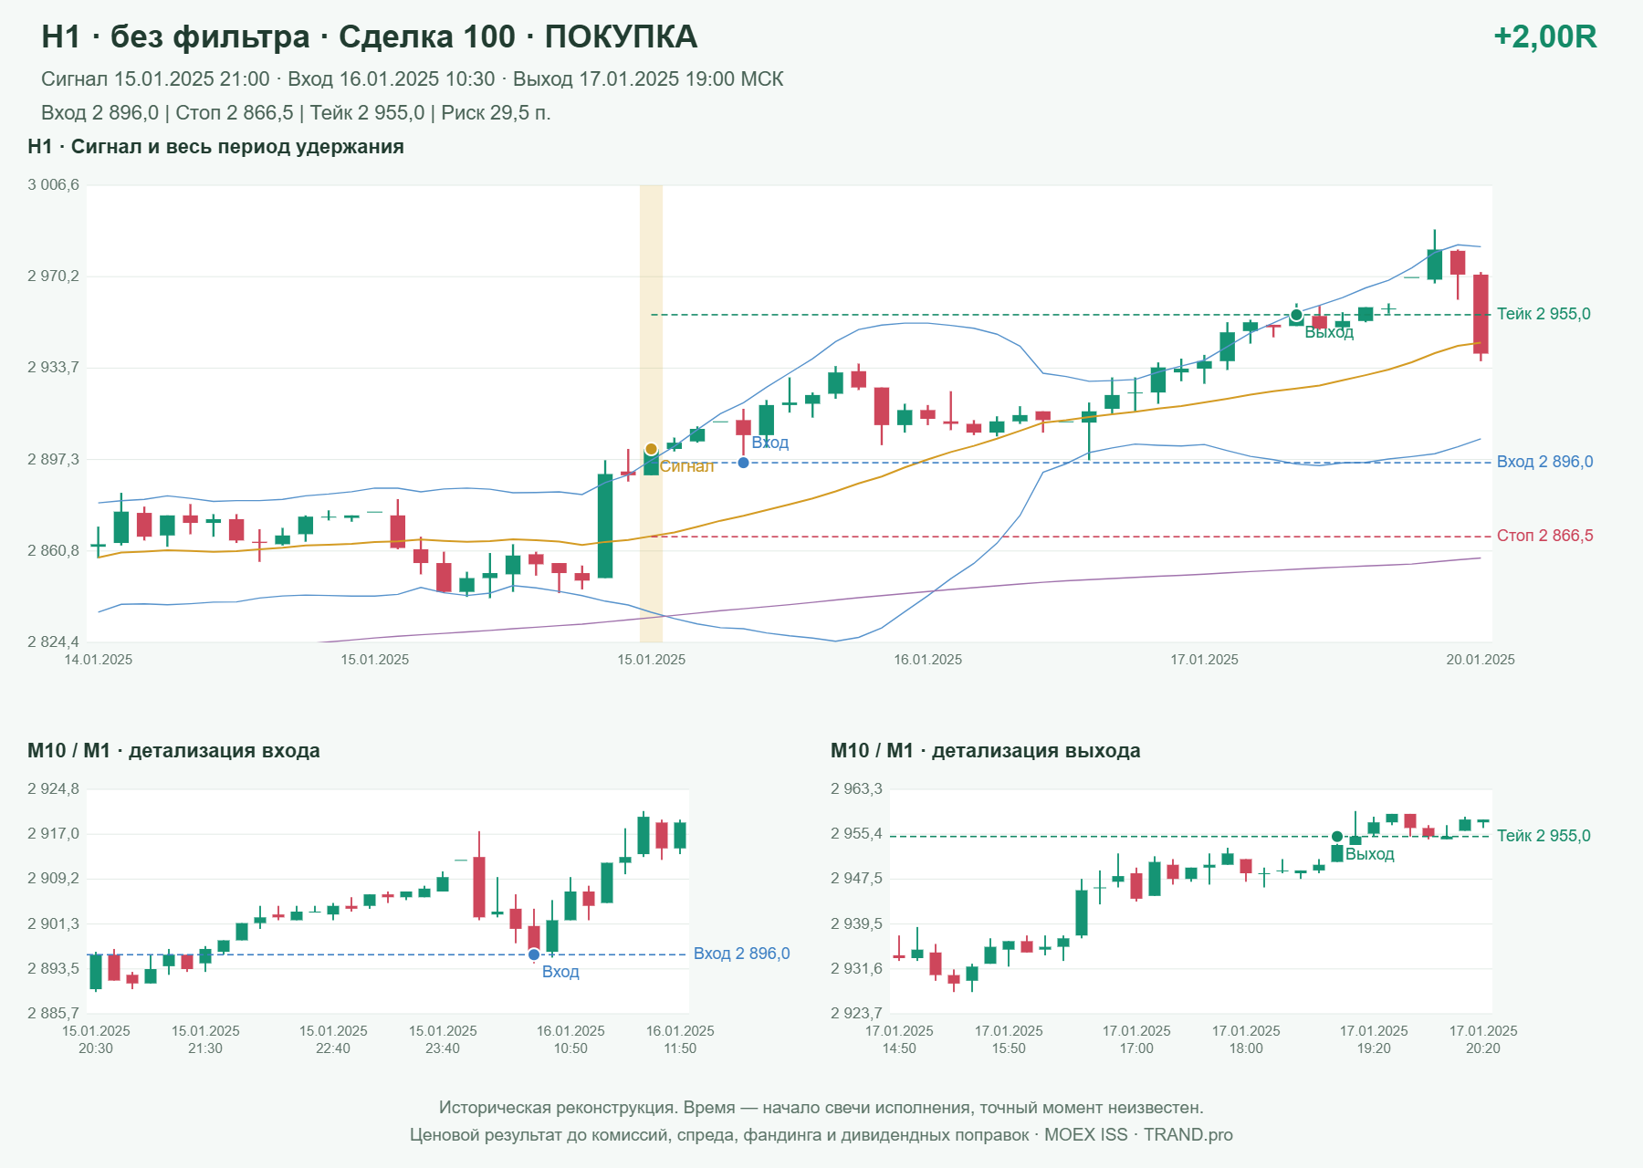Click the 2 970,2 price axis label
The image size is (1643, 1168).
[x=53, y=276]
